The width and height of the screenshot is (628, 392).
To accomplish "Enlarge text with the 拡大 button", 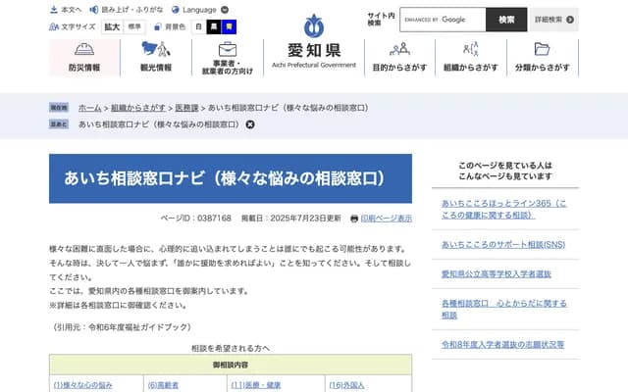I will pos(112,26).
